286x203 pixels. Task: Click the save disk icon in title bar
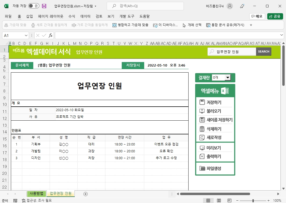[44, 6]
